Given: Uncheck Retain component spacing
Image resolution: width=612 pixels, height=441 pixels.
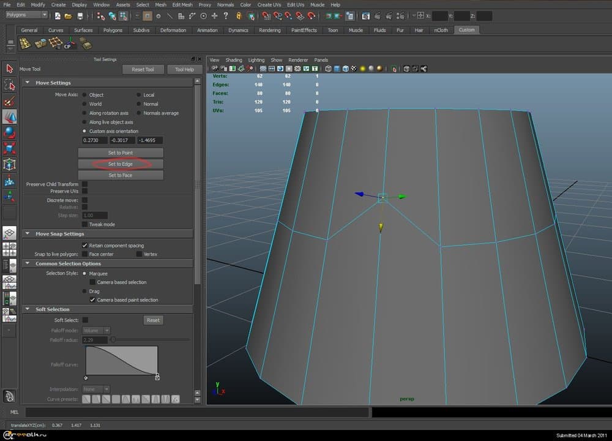Looking at the screenshot, I should [84, 245].
